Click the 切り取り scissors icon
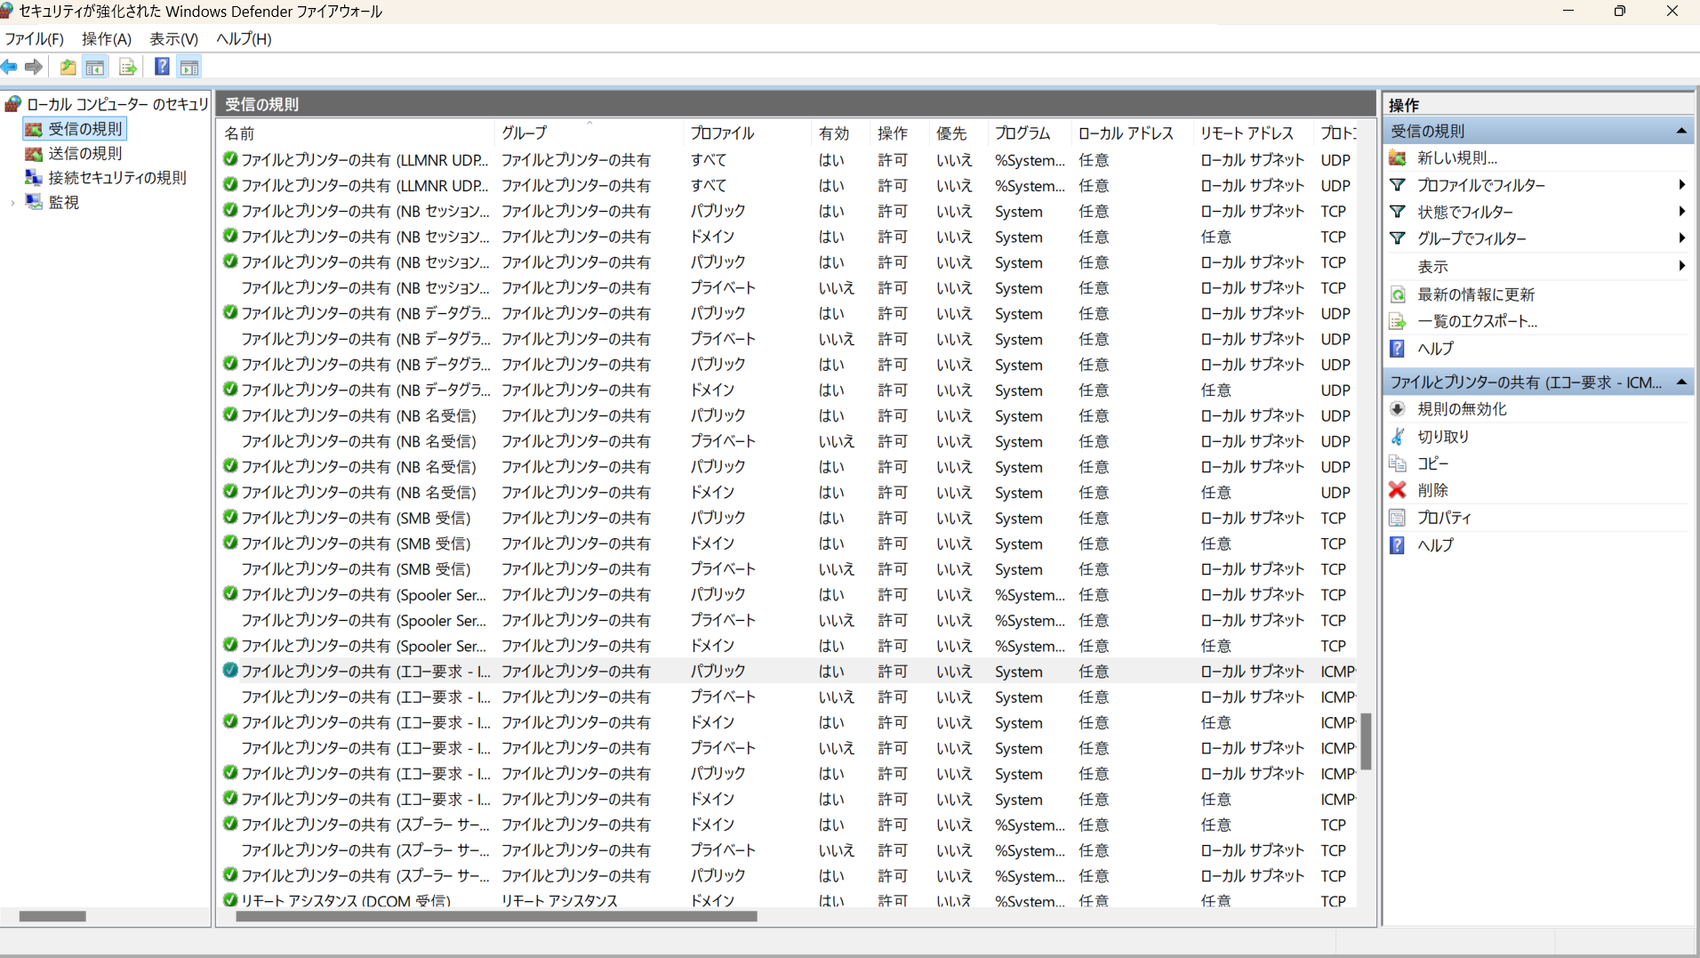Viewport: 1700px width, 958px height. pos(1398,437)
